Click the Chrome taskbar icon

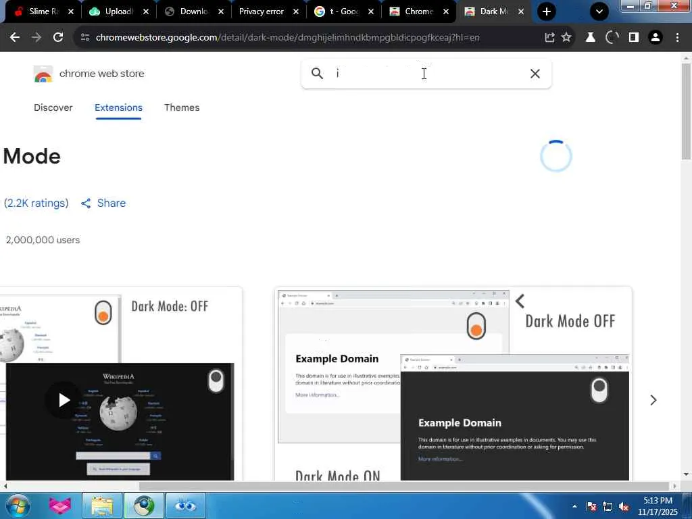(145, 505)
